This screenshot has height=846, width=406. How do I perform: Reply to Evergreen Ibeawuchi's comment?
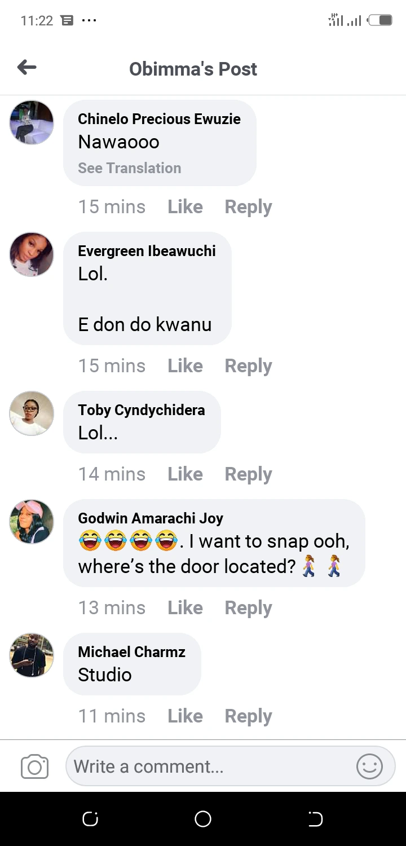[248, 366]
